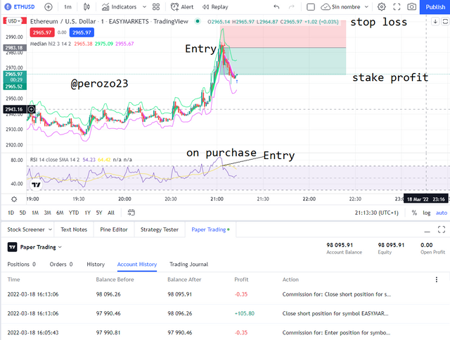Undo the last chart action
The height and width of the screenshot is (340, 450).
point(276,6)
